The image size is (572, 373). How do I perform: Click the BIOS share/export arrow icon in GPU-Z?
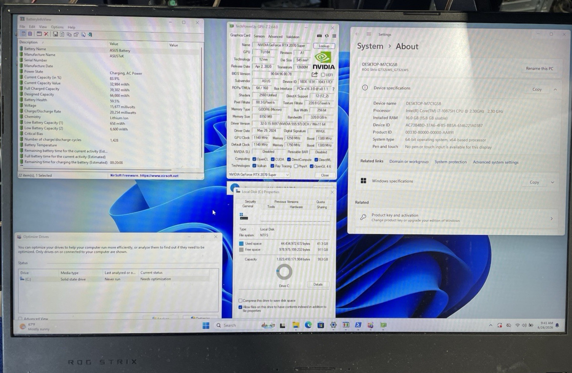click(314, 74)
